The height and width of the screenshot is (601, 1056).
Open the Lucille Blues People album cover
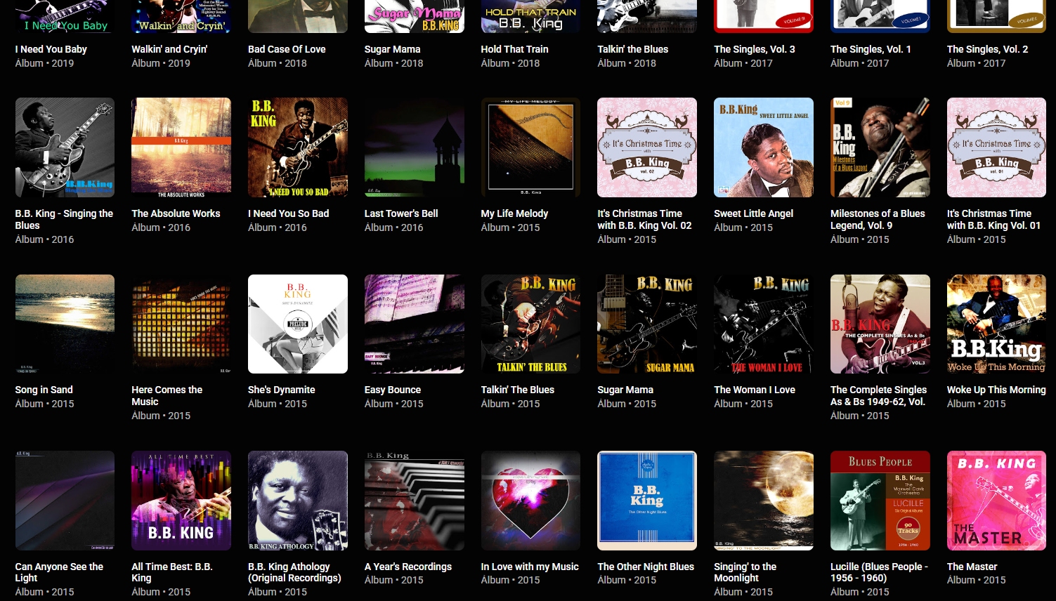[880, 501]
